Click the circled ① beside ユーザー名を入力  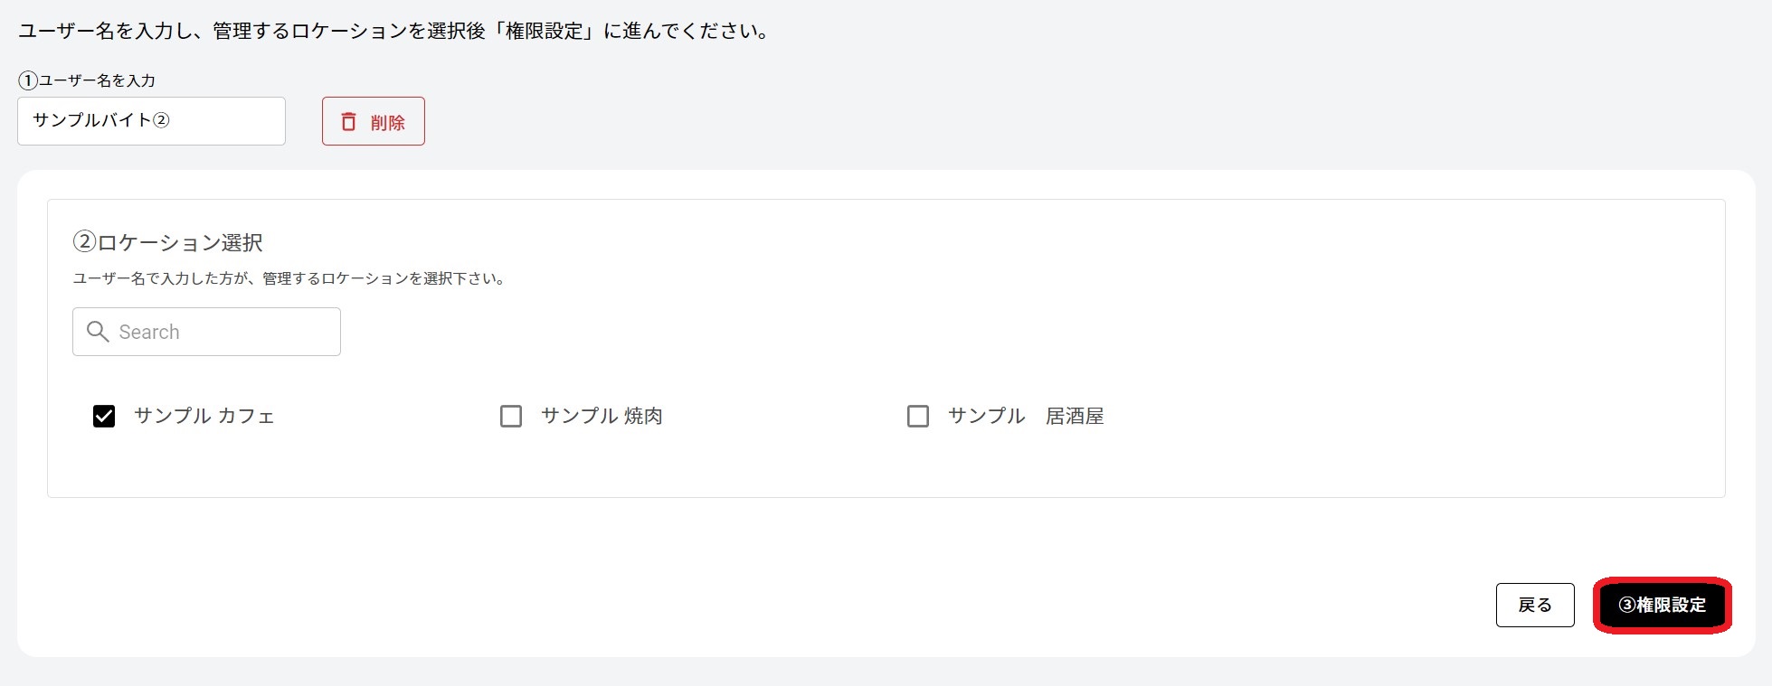28,80
